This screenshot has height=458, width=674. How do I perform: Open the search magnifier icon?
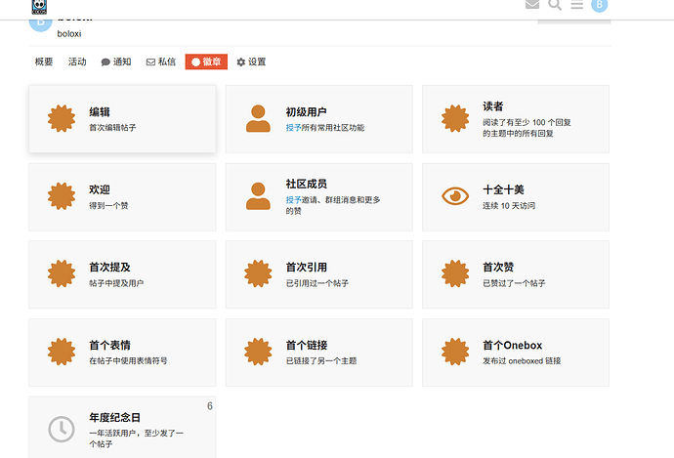[x=555, y=5]
